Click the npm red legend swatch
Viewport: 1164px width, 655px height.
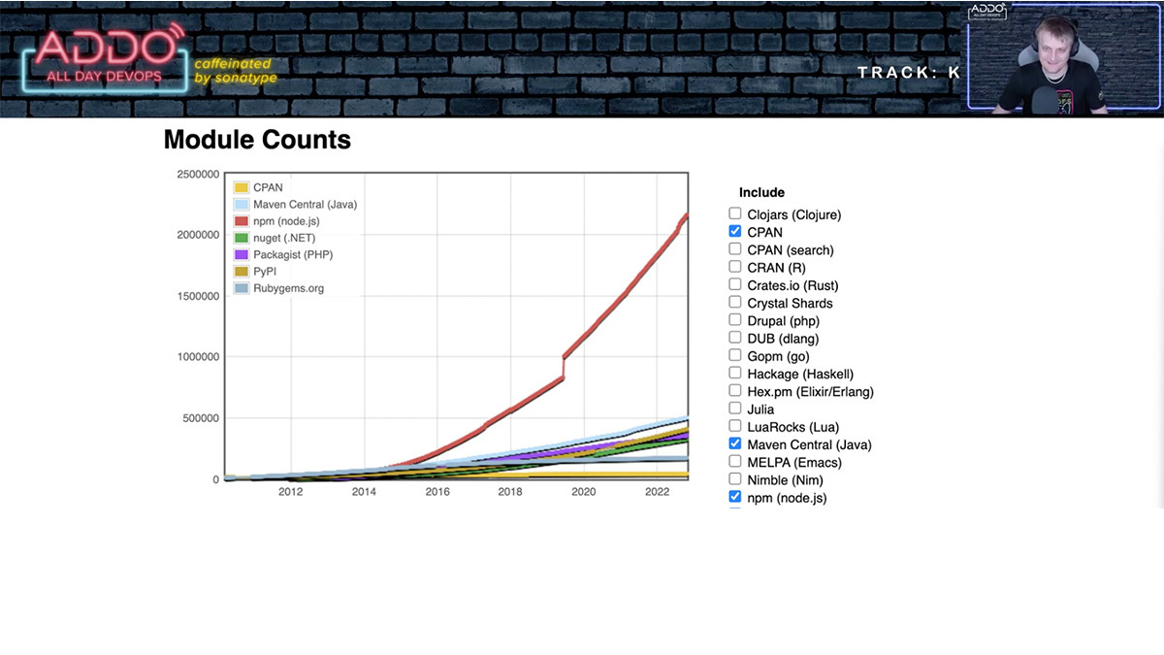coord(242,221)
